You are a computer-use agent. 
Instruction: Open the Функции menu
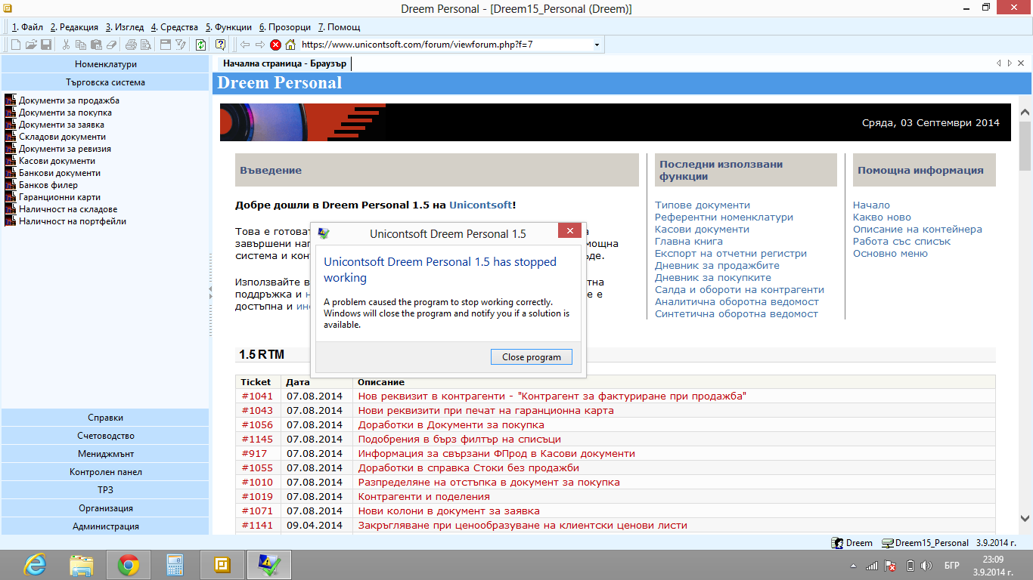pos(228,27)
